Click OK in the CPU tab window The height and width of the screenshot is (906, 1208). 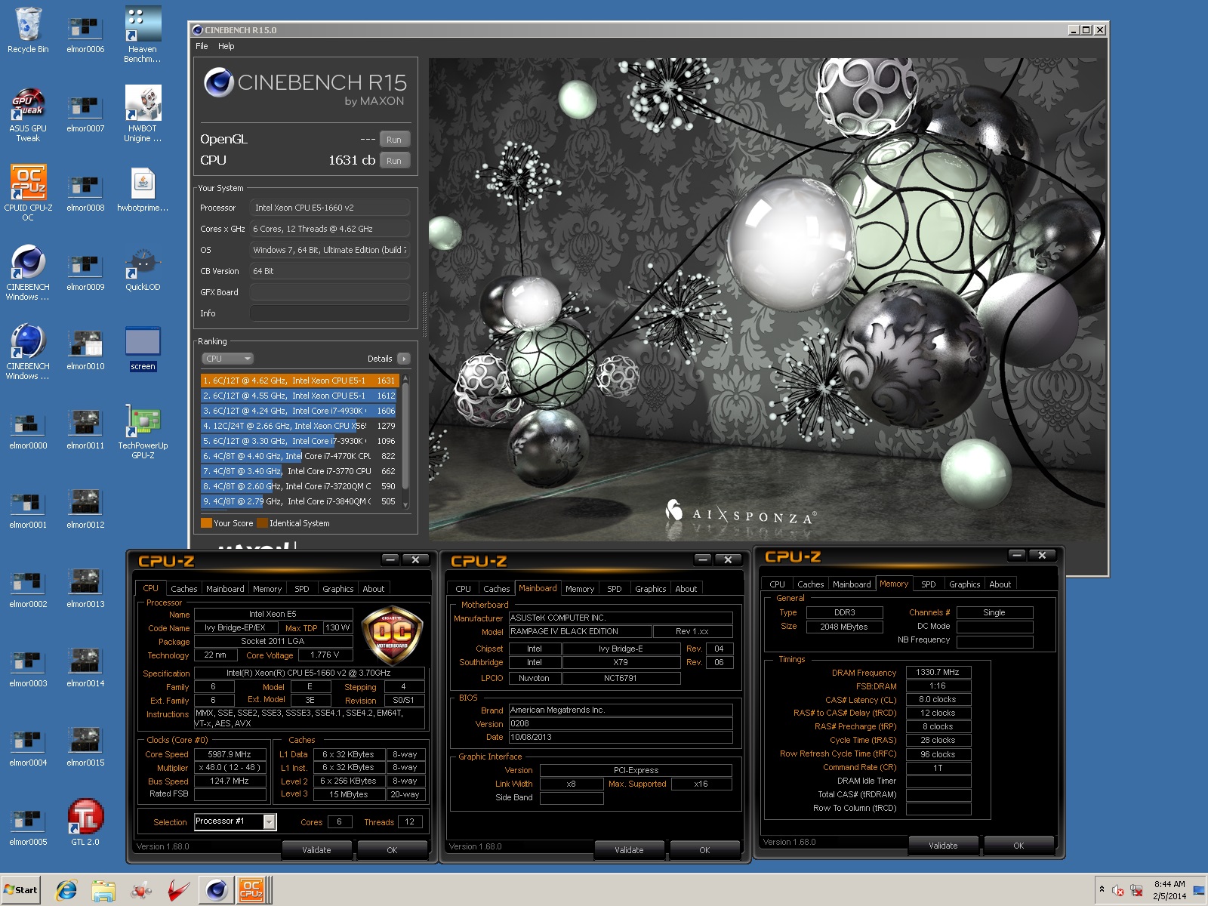tap(392, 850)
